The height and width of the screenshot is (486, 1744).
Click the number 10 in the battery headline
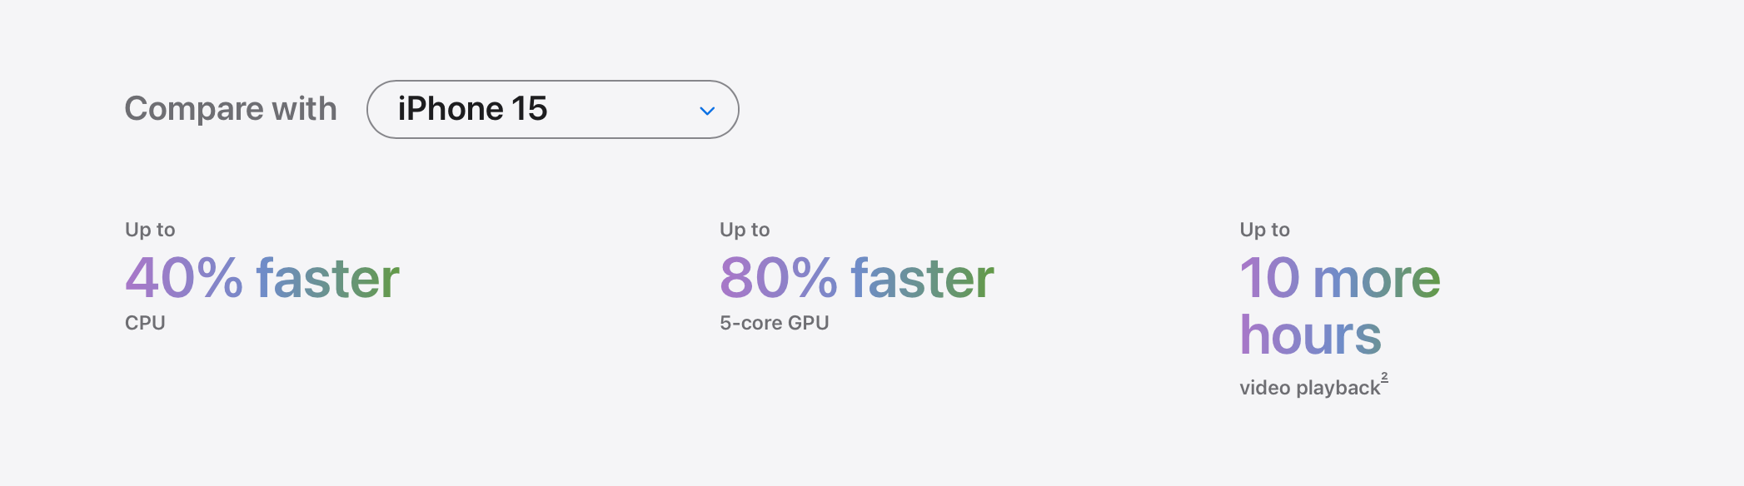pyautogui.click(x=1269, y=278)
